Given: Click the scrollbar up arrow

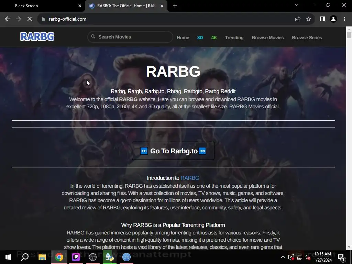Looking at the screenshot, I should (349, 29).
